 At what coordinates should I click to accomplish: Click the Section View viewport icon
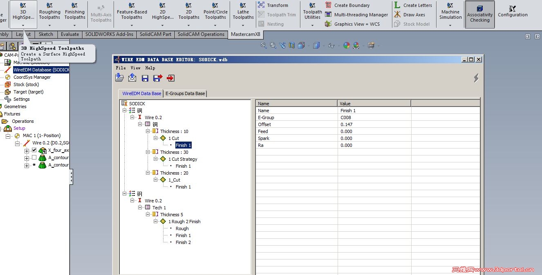point(291,45)
